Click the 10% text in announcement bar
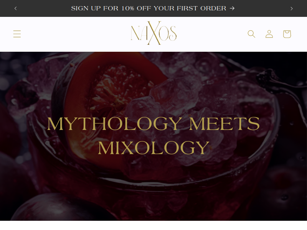 click(128, 8)
